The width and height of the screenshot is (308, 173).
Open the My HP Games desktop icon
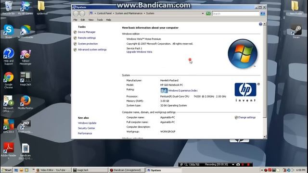click(26, 8)
